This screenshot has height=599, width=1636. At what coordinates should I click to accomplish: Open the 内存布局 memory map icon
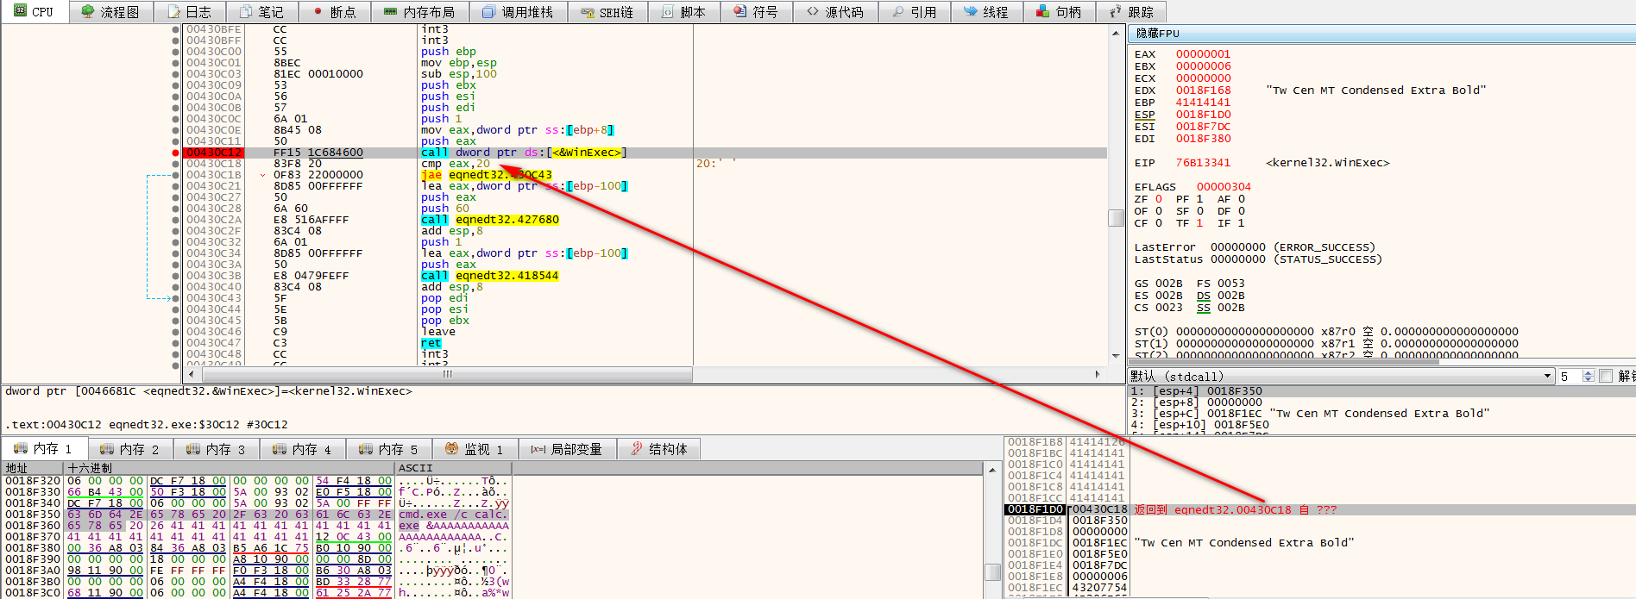coord(391,11)
